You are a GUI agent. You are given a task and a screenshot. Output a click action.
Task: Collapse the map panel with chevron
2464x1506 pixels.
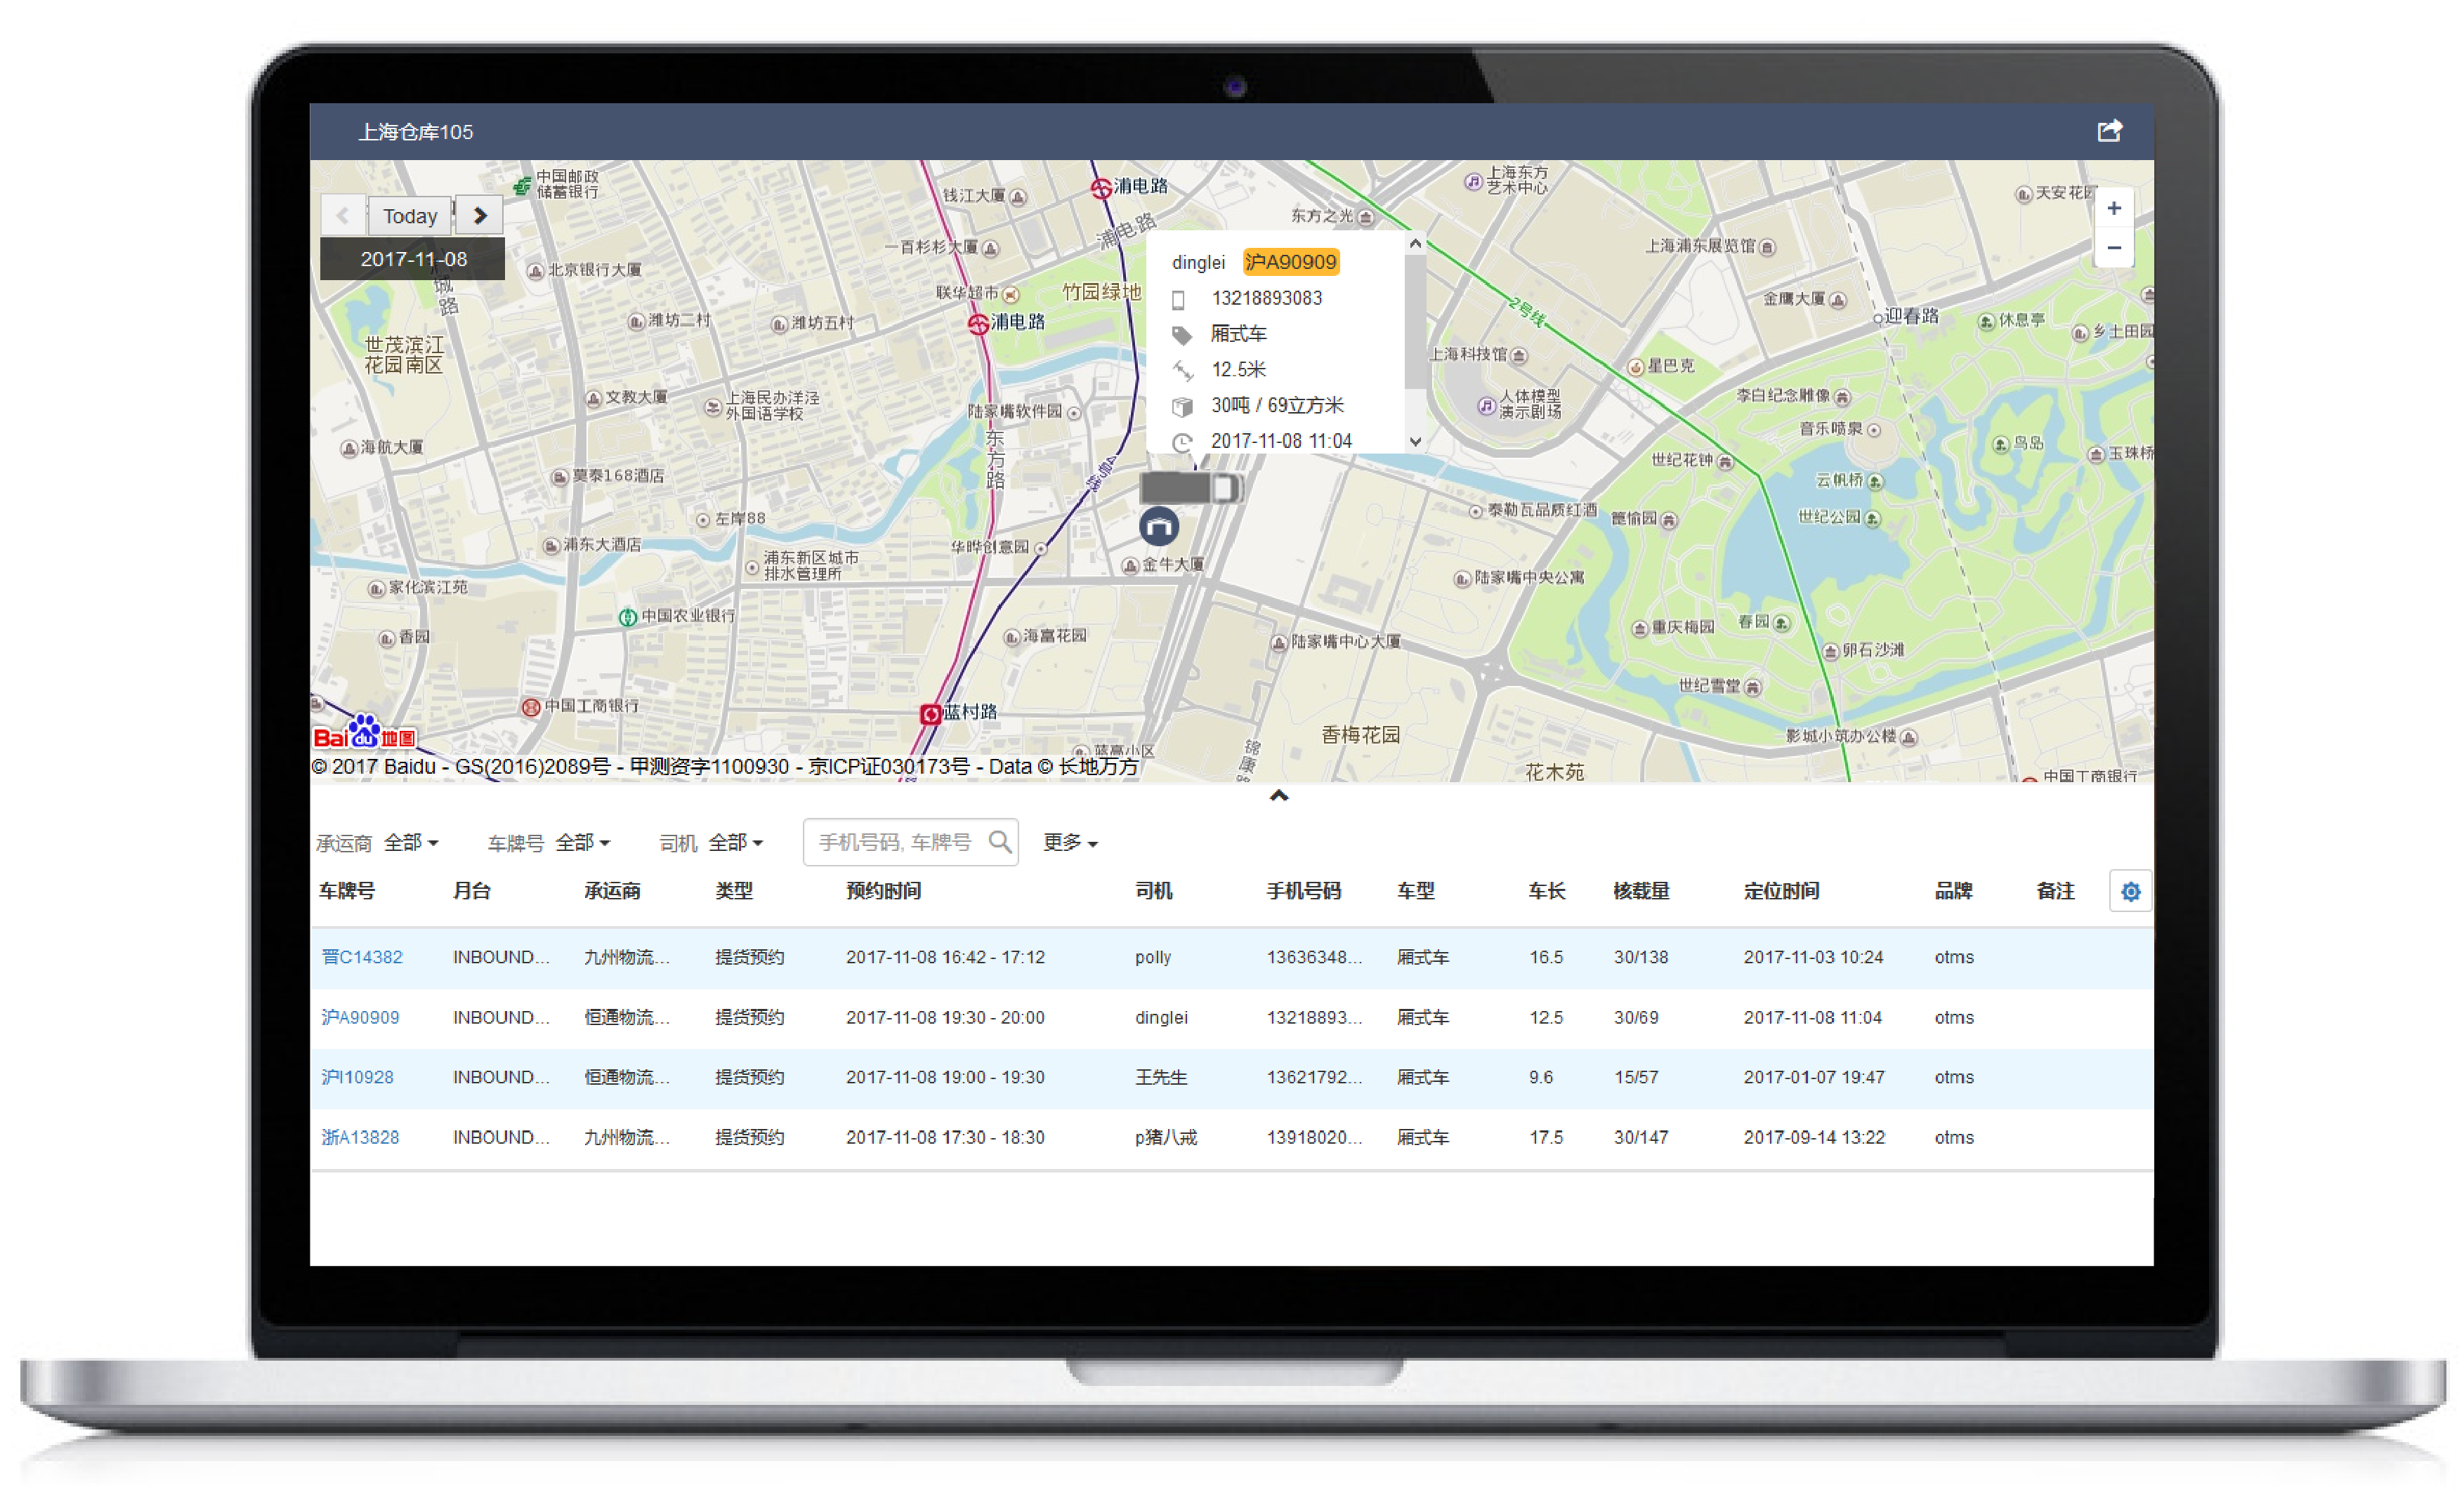(1278, 795)
